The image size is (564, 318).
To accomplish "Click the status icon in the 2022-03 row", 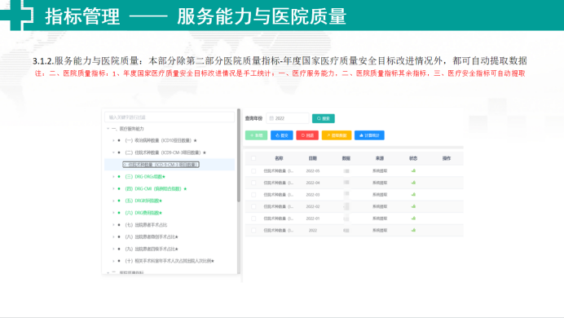I will 413,195.
